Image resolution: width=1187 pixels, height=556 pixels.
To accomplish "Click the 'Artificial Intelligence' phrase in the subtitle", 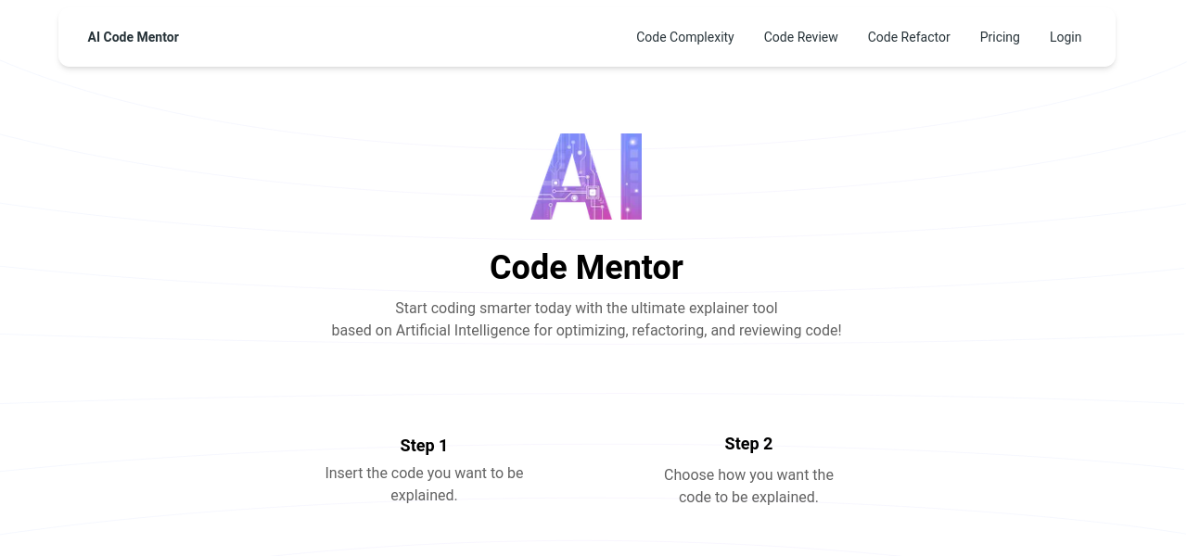I will point(463,330).
